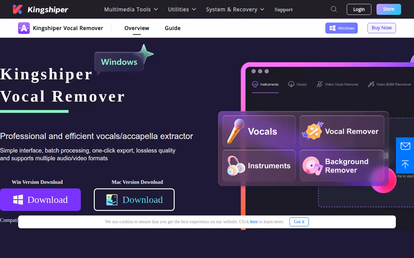Click the 'Professional and efficient vocals/accapella extractor' text
This screenshot has height=258, width=414.
pyautogui.click(x=97, y=136)
